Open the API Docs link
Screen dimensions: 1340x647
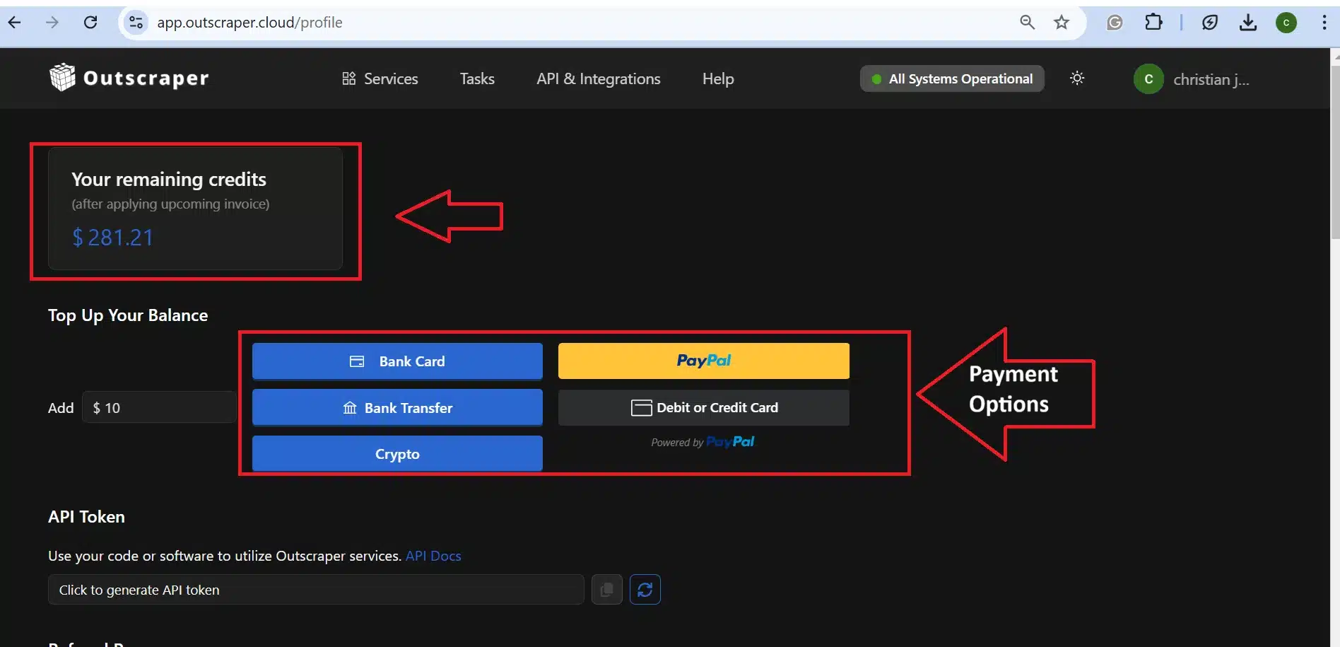(433, 556)
